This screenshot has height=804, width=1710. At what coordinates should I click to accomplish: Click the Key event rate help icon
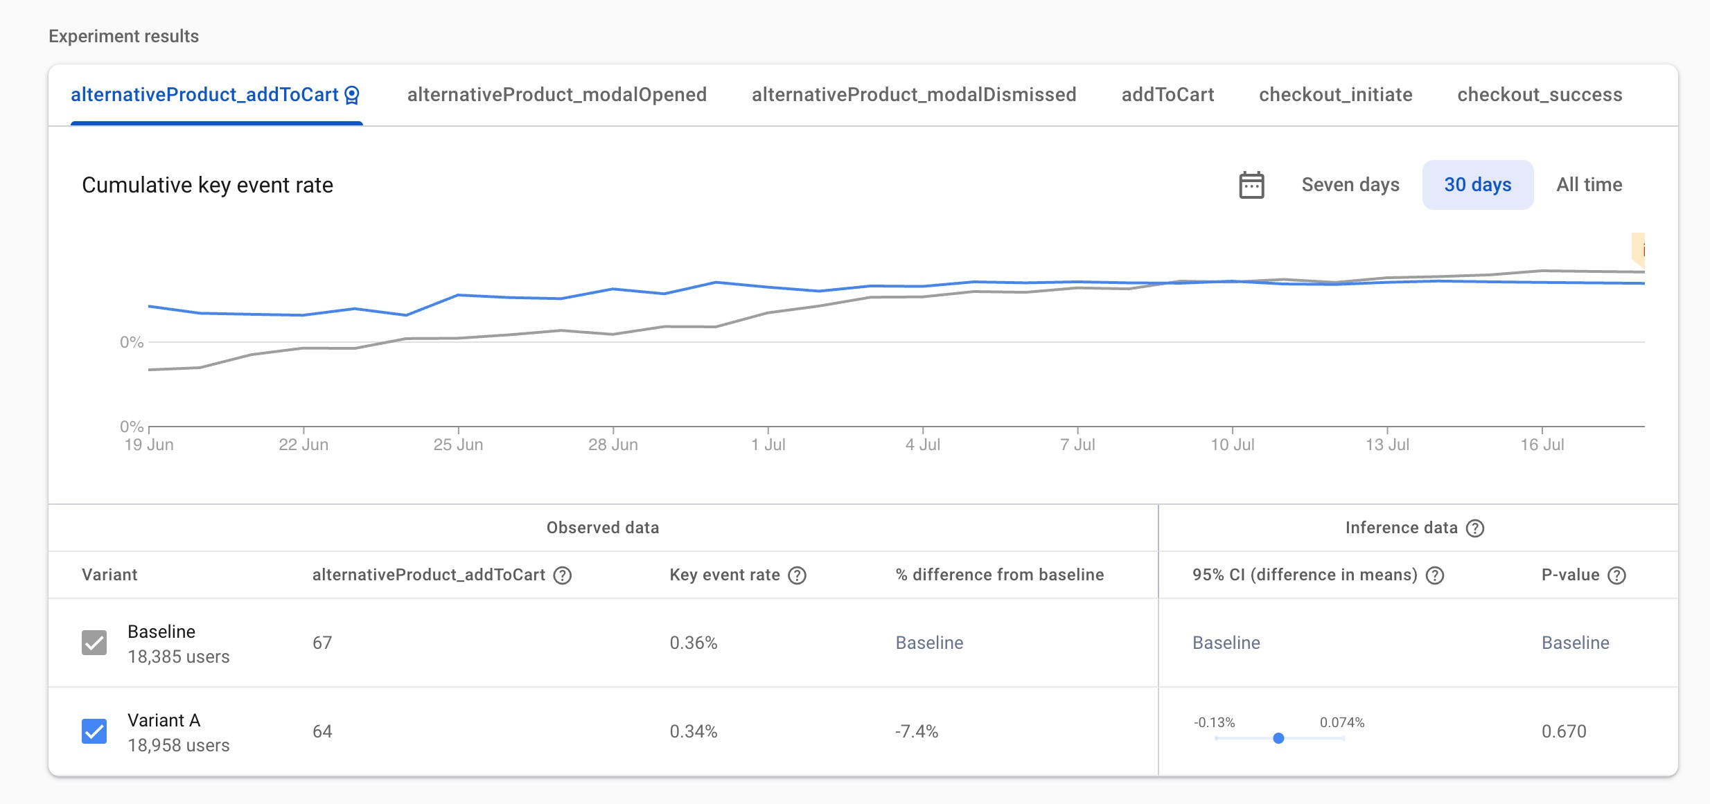pos(797,575)
